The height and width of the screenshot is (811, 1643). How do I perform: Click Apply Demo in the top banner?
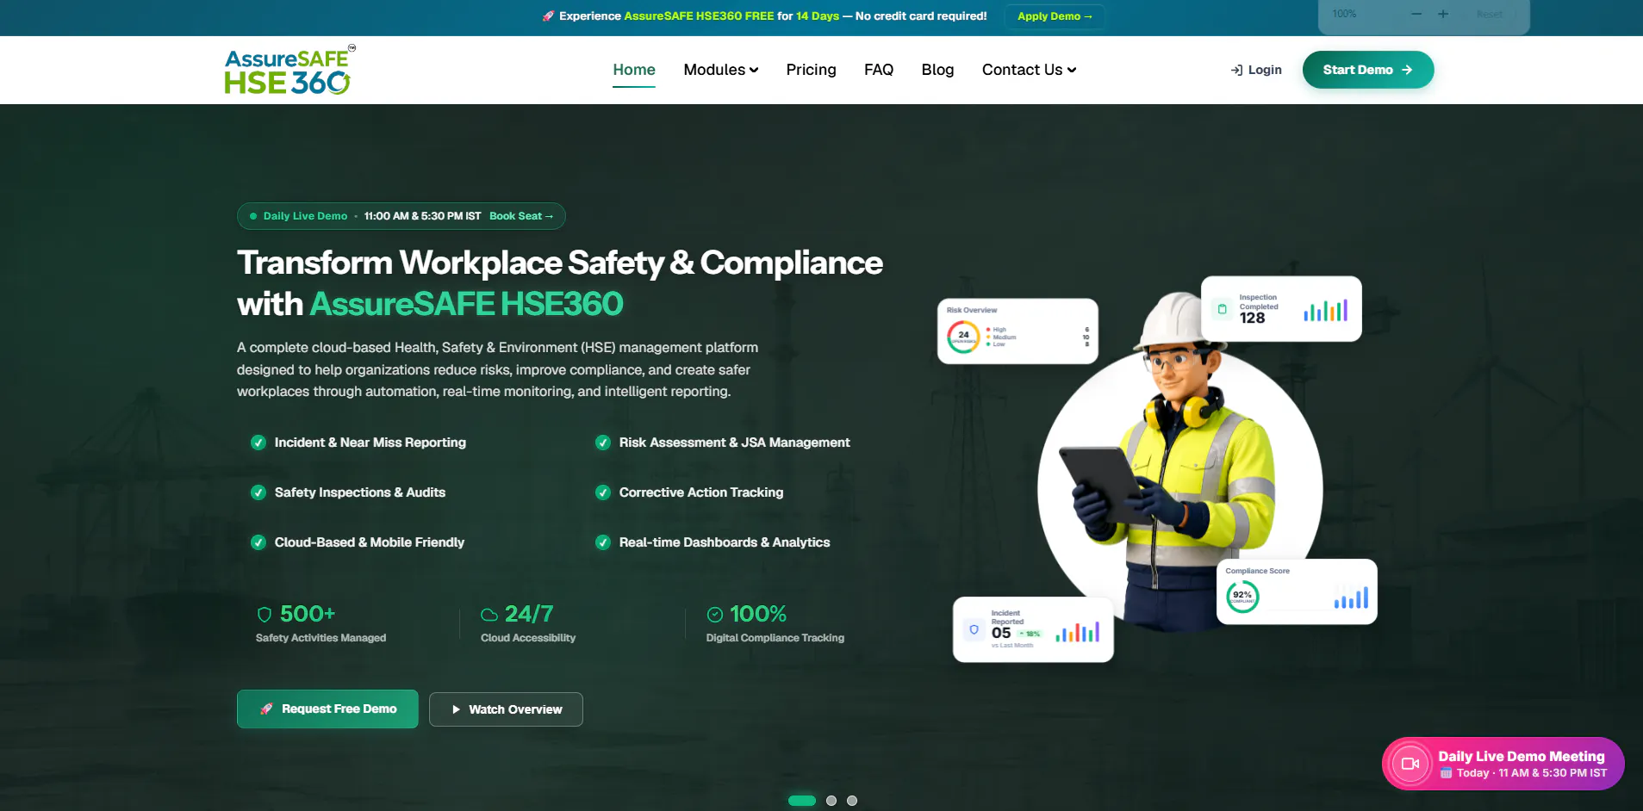[x=1055, y=16]
